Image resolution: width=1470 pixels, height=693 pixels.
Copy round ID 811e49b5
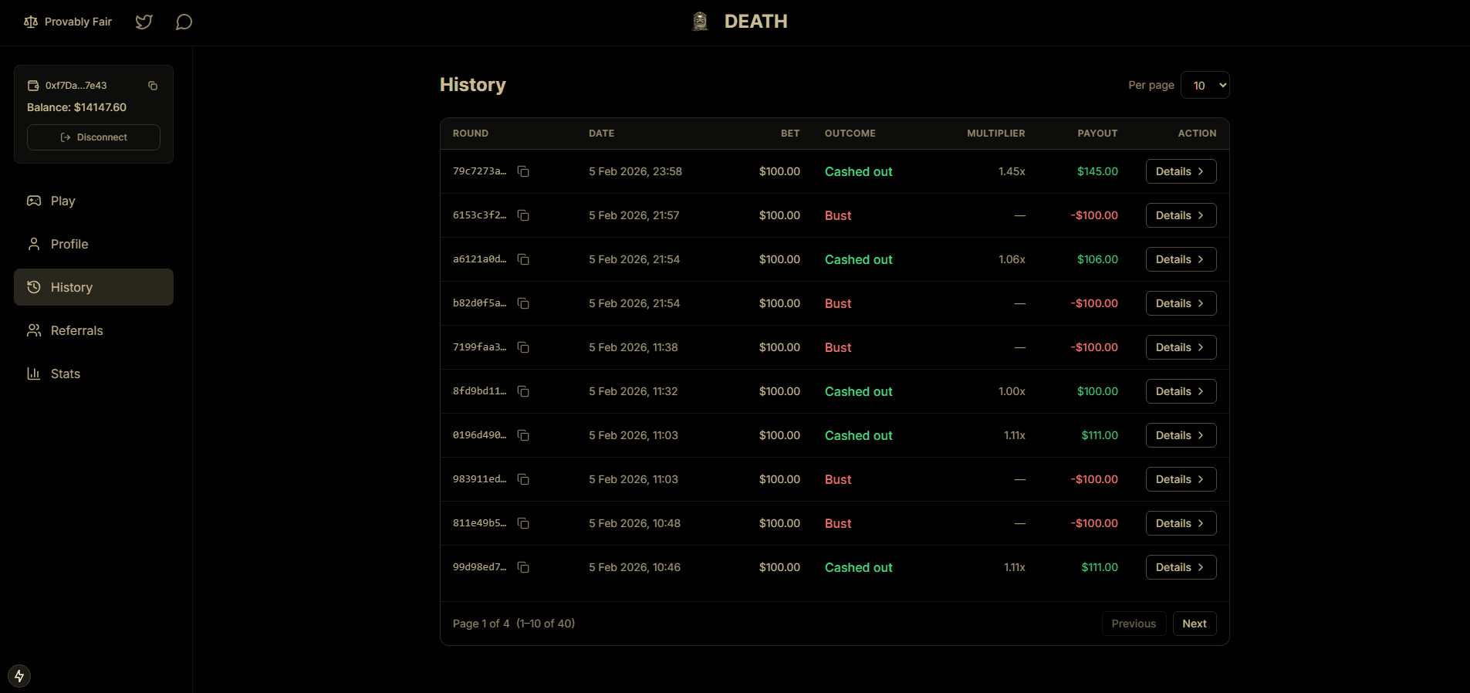pyautogui.click(x=523, y=523)
